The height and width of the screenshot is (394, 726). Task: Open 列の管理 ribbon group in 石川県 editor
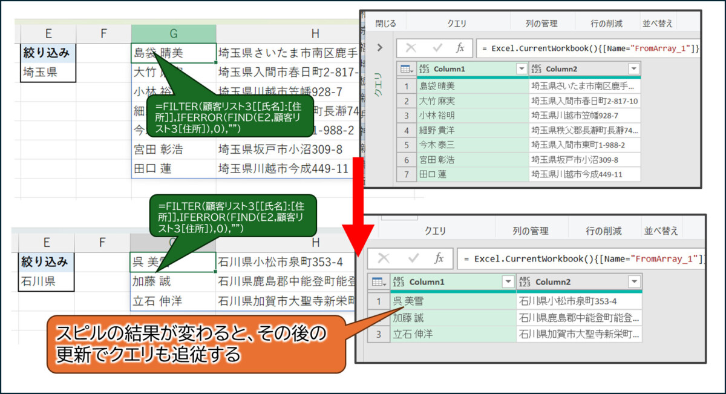click(x=531, y=231)
